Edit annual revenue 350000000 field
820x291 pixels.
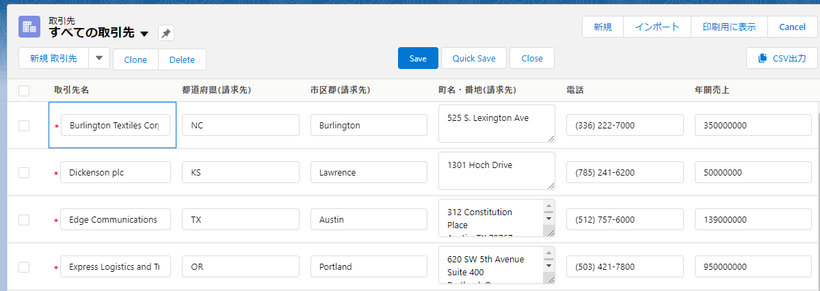point(753,126)
